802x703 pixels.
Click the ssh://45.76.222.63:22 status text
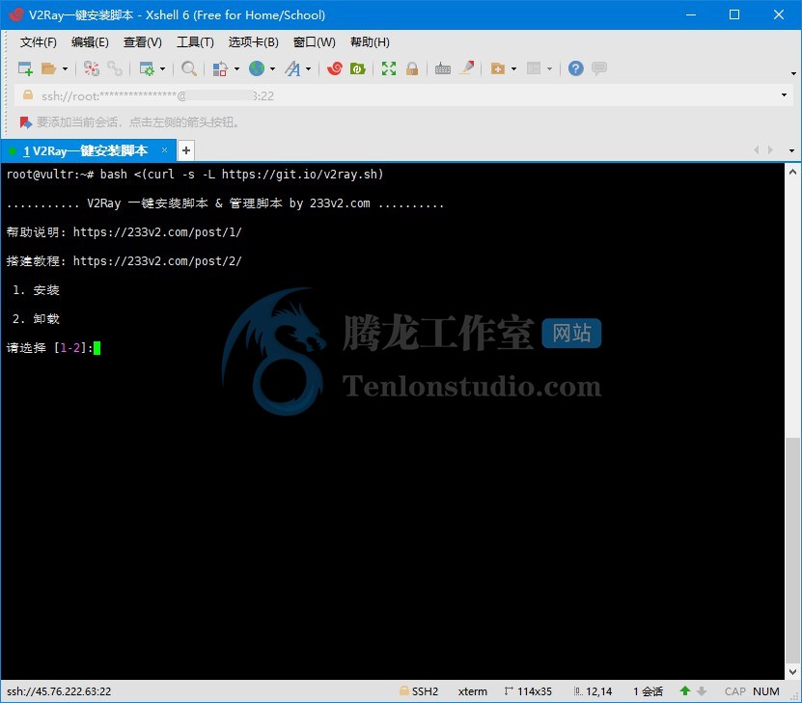coord(59,691)
